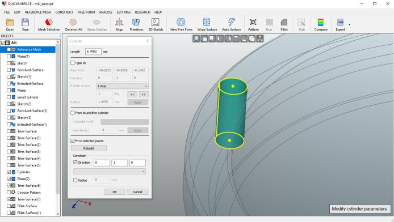This screenshot has height=222, width=394.
Task: Open the Pattern tool
Action: tap(253, 24)
